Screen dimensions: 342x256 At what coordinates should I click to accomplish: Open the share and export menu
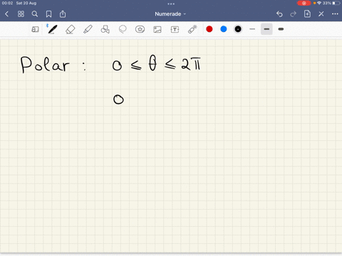pos(63,14)
